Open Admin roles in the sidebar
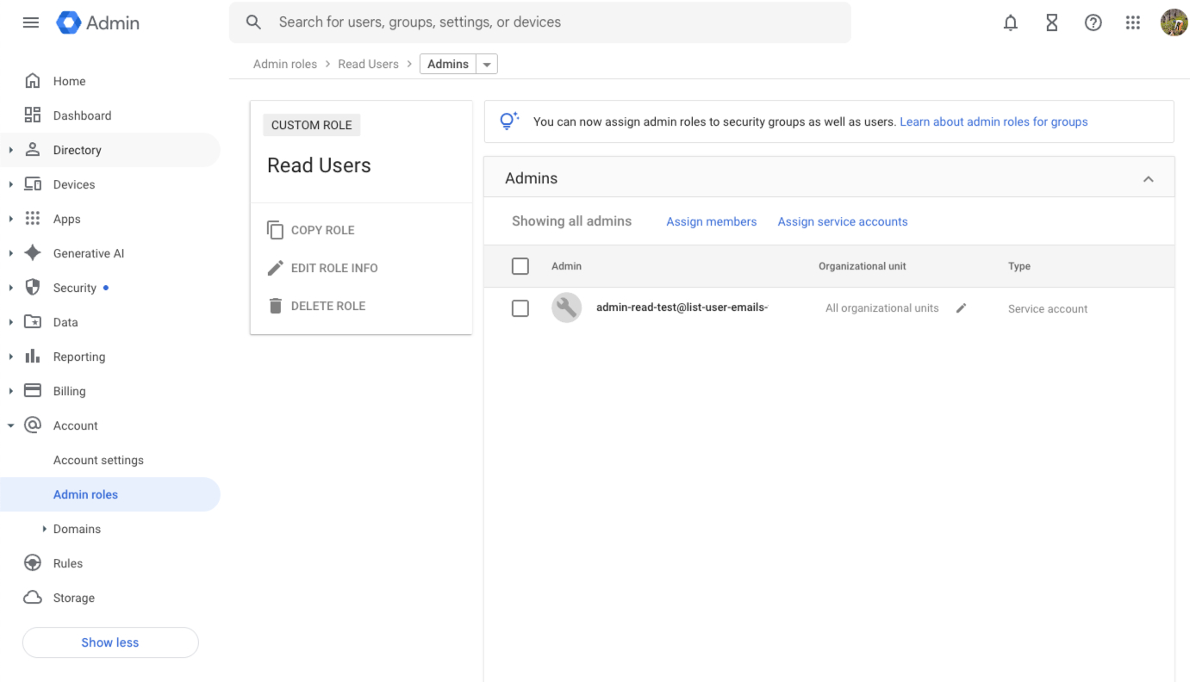Screen dimensions: 1190x682 pos(85,494)
